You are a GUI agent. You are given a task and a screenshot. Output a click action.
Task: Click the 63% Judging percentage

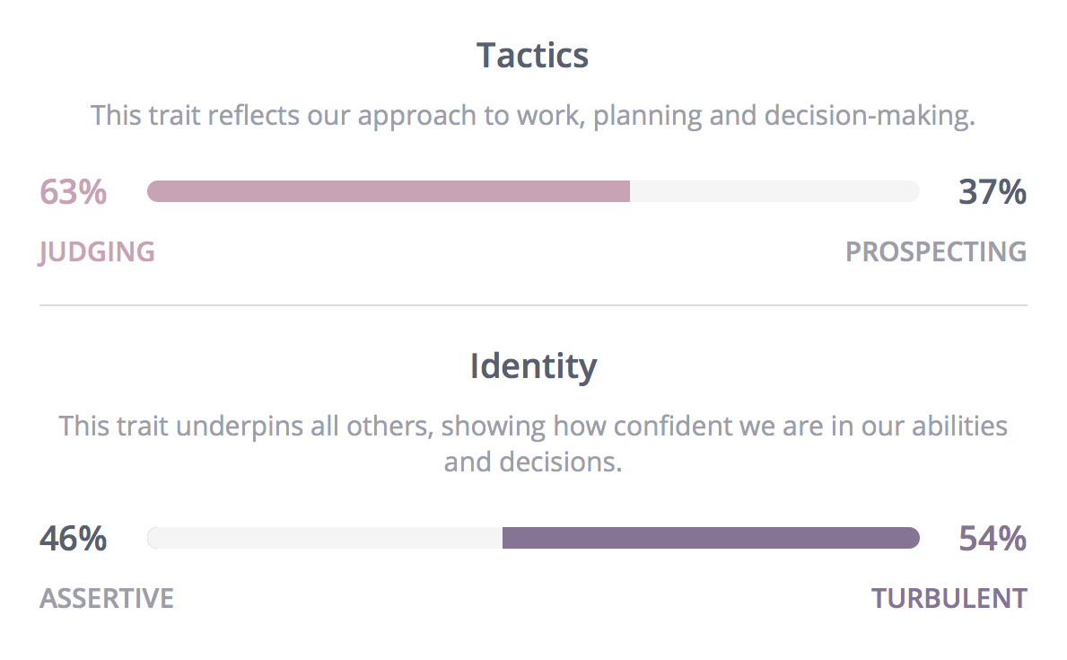coord(73,191)
